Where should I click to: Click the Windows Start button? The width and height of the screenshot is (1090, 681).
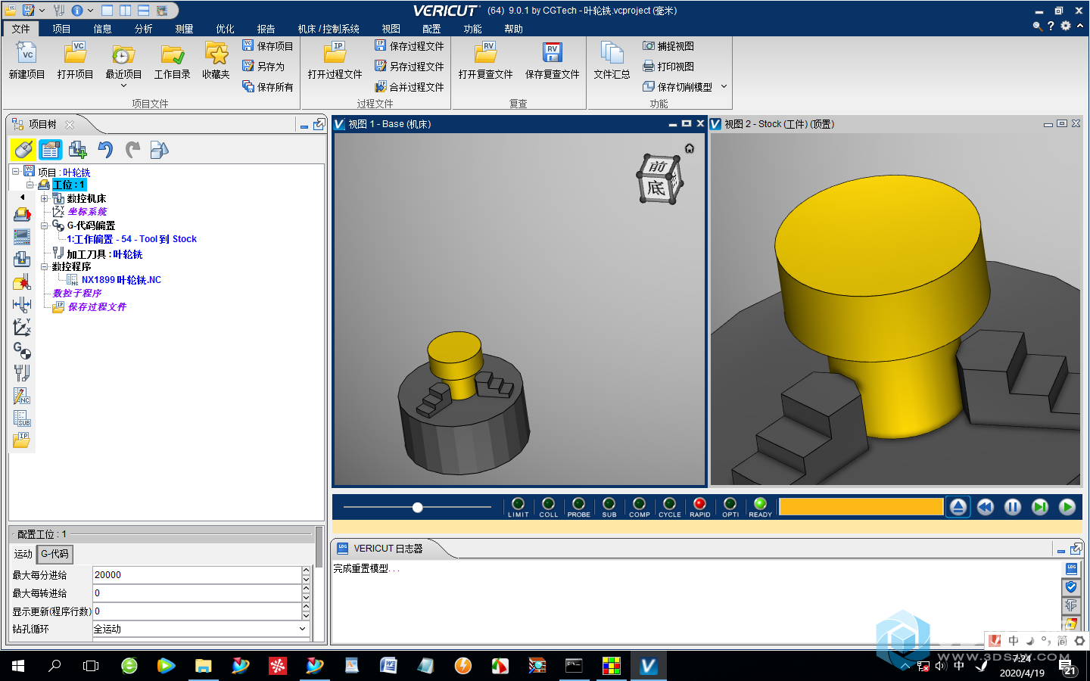[18, 666]
